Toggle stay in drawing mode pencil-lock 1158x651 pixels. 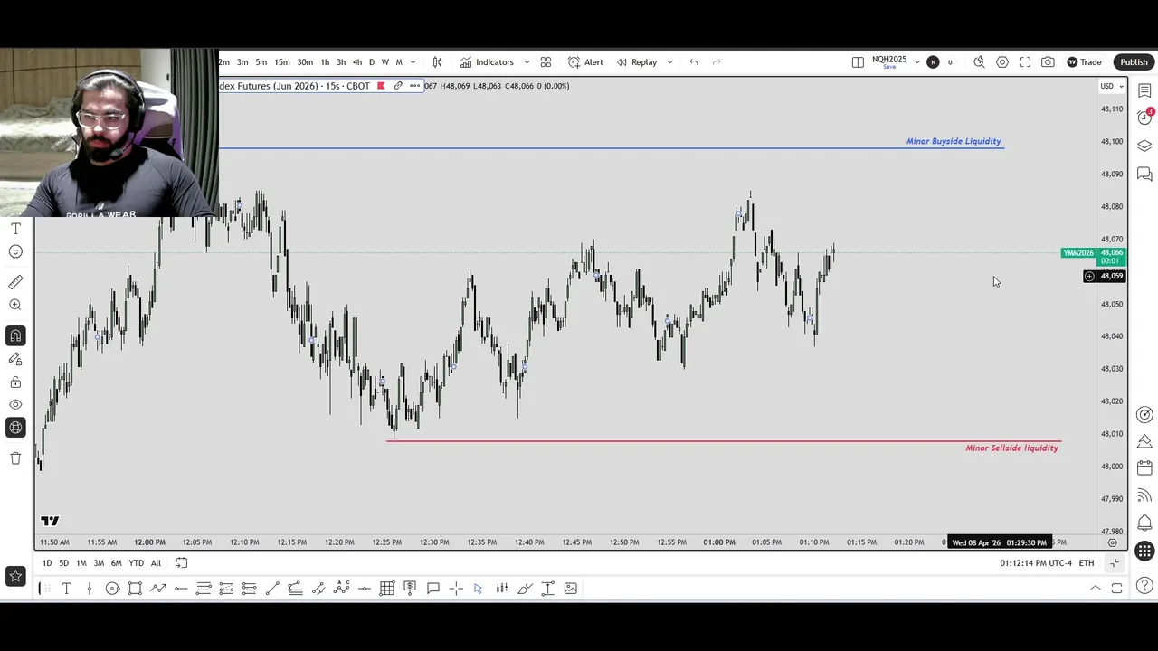[15, 359]
